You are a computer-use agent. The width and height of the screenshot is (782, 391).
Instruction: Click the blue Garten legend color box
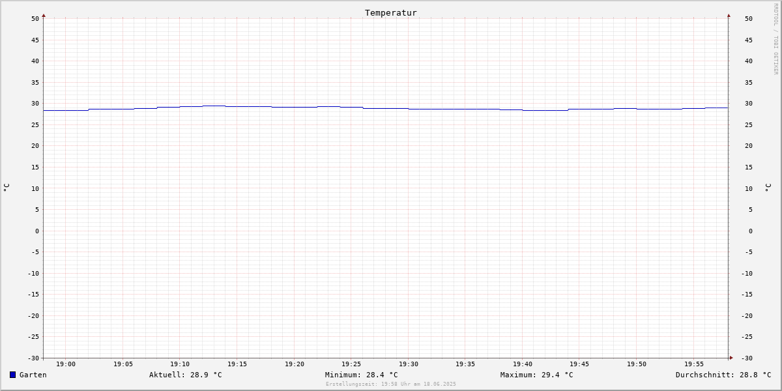12,375
